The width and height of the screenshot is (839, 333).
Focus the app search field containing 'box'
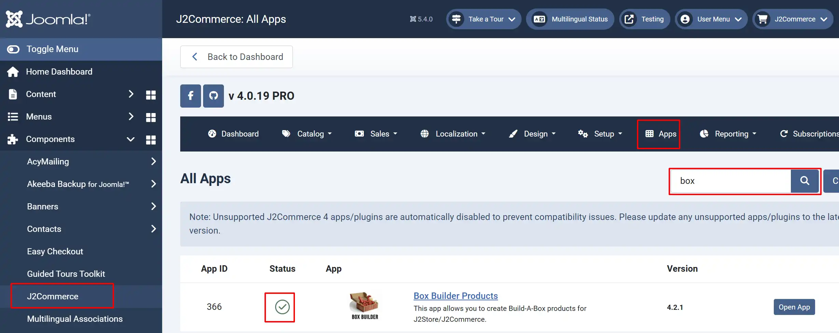click(x=731, y=181)
